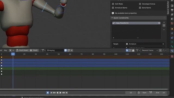Enable the Bone Name checkbox
This screenshot has height=98, width=174.
140,8
